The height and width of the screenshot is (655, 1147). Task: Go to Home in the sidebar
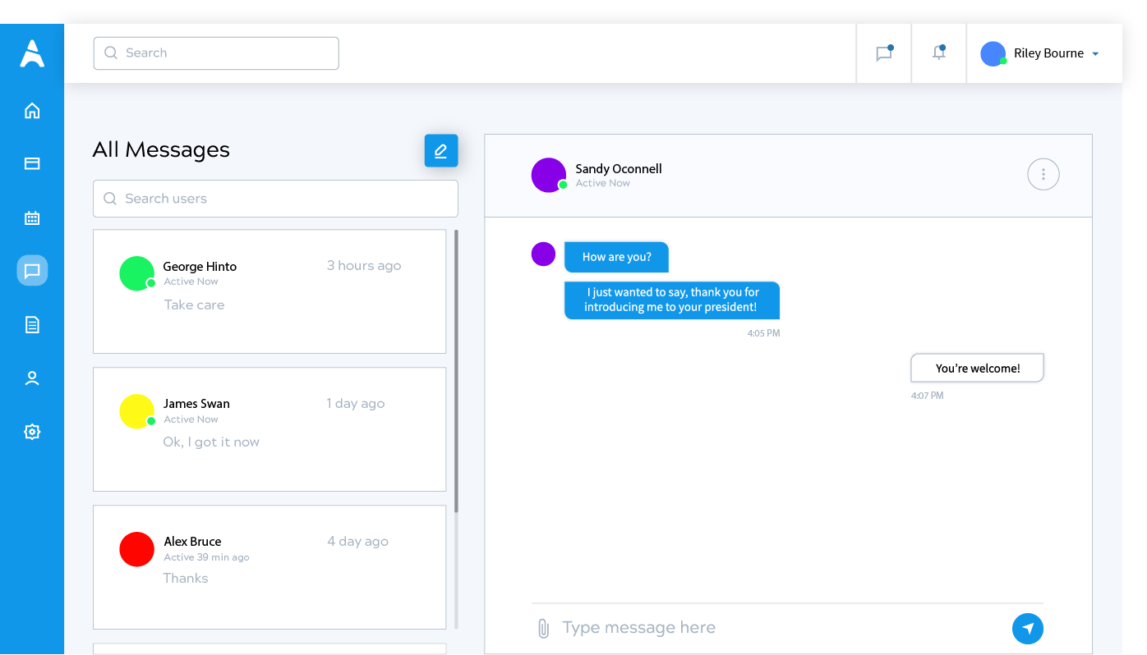click(x=32, y=111)
